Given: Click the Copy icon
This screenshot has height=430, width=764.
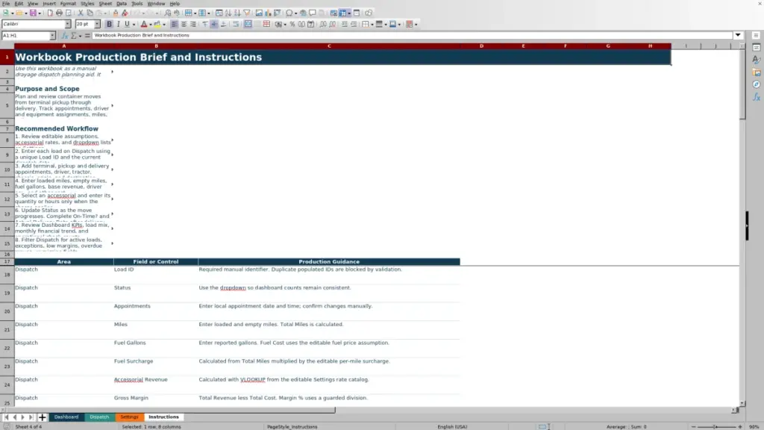Looking at the screenshot, I should coord(90,13).
